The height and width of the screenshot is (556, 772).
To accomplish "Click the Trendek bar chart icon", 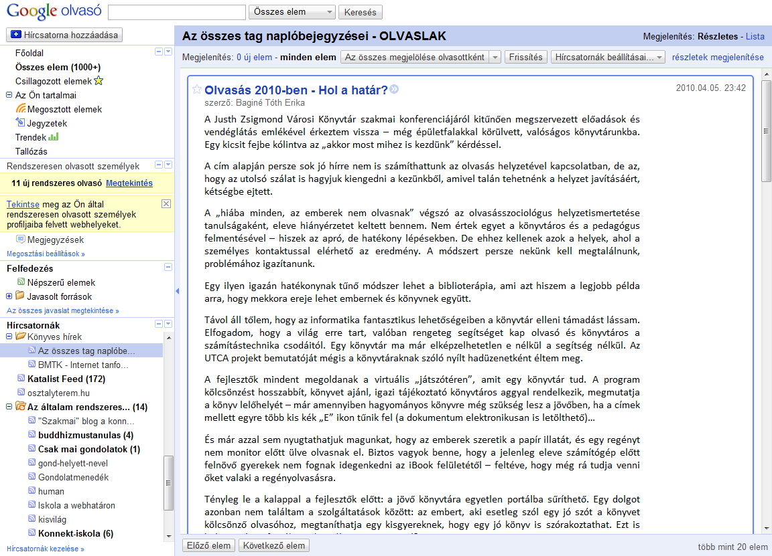I will point(54,136).
